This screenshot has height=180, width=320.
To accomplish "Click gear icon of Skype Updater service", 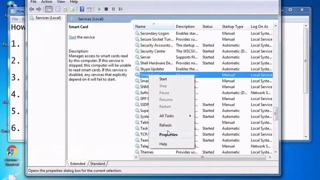I will (137, 69).
